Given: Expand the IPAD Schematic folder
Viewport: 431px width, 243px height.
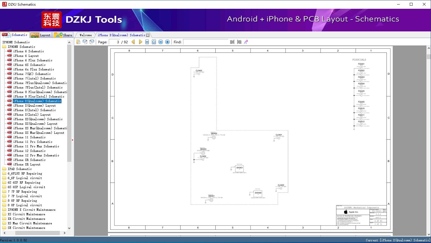Looking at the screenshot, I should point(20,169).
